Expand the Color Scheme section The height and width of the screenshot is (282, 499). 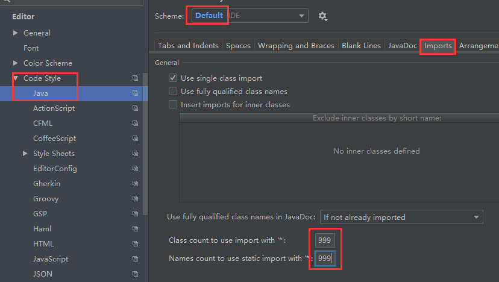pyautogui.click(x=16, y=63)
